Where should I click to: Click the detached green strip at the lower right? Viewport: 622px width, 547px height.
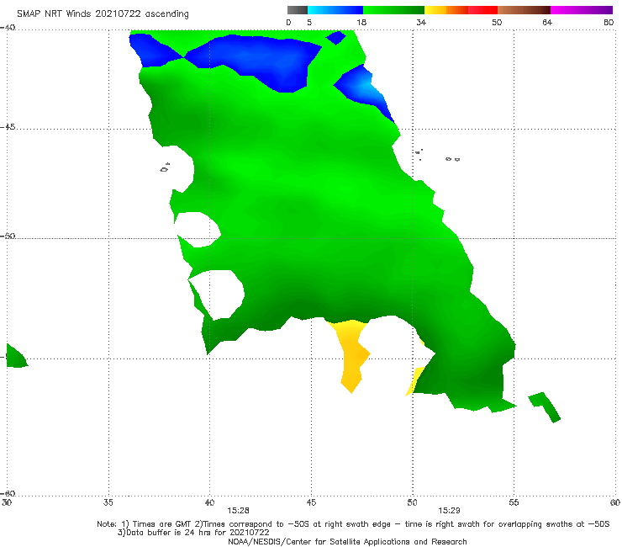(x=545, y=406)
